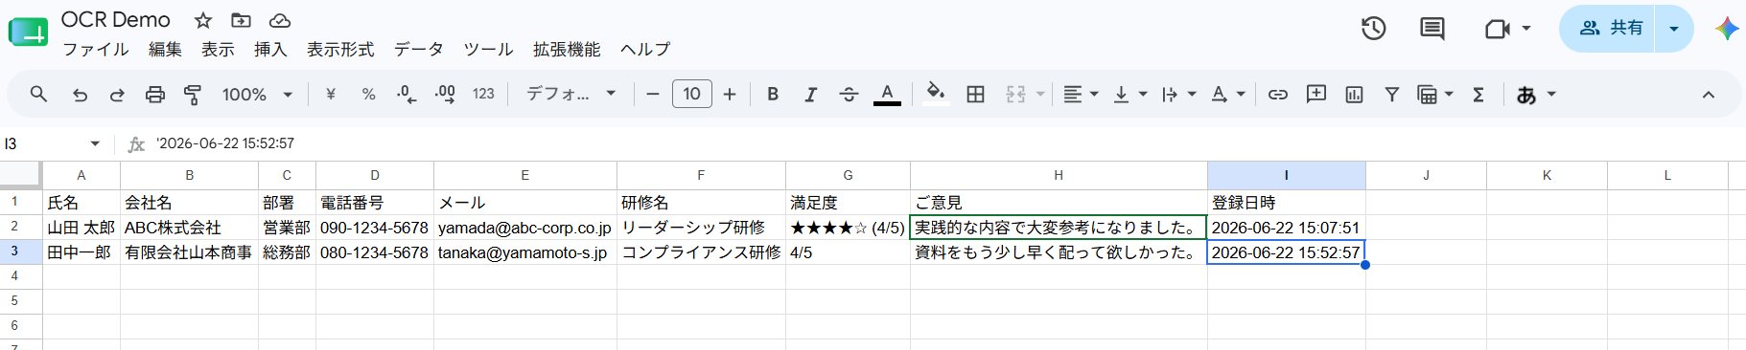Increase the font size with plus
Screen dimensions: 1746x350
tap(730, 94)
